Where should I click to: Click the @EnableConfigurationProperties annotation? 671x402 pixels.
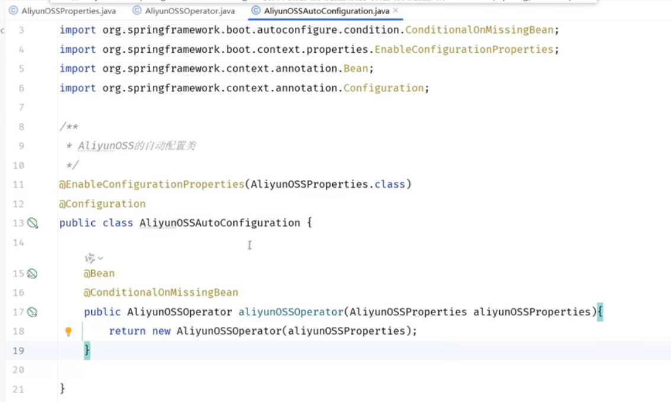click(152, 184)
